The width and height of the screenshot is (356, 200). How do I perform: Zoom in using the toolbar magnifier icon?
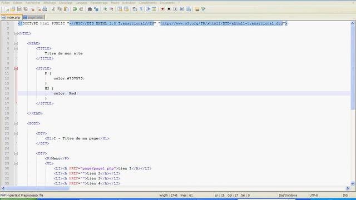tap(105, 9)
